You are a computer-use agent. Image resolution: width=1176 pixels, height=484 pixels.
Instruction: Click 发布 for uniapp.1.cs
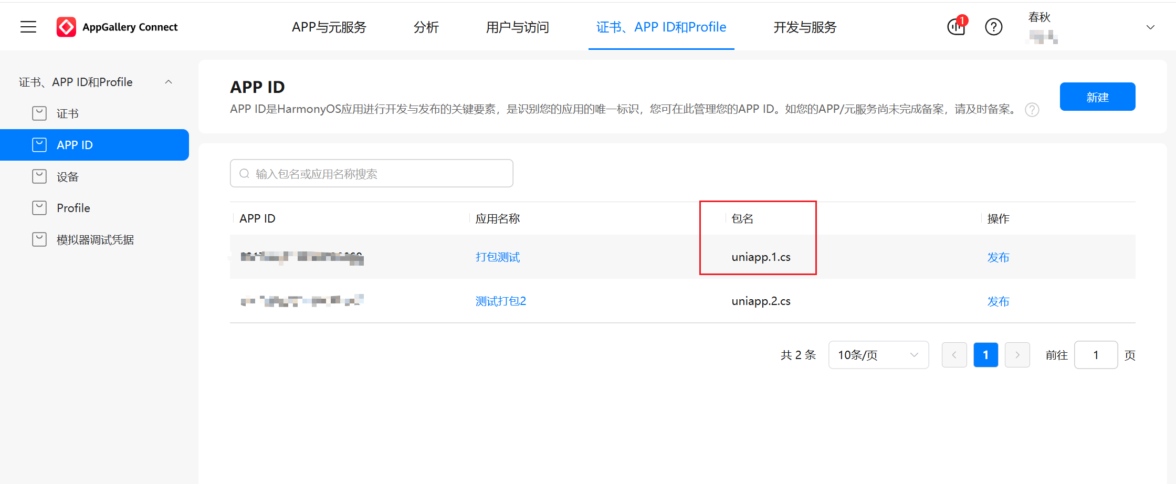[x=998, y=257]
